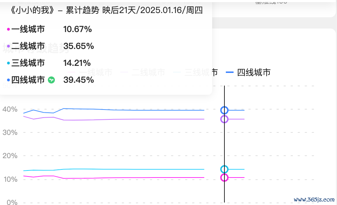This screenshot has width=337, height=205.
Task: Click the blue dot for 四线城市 in tooltip
Action: [x=8, y=80]
